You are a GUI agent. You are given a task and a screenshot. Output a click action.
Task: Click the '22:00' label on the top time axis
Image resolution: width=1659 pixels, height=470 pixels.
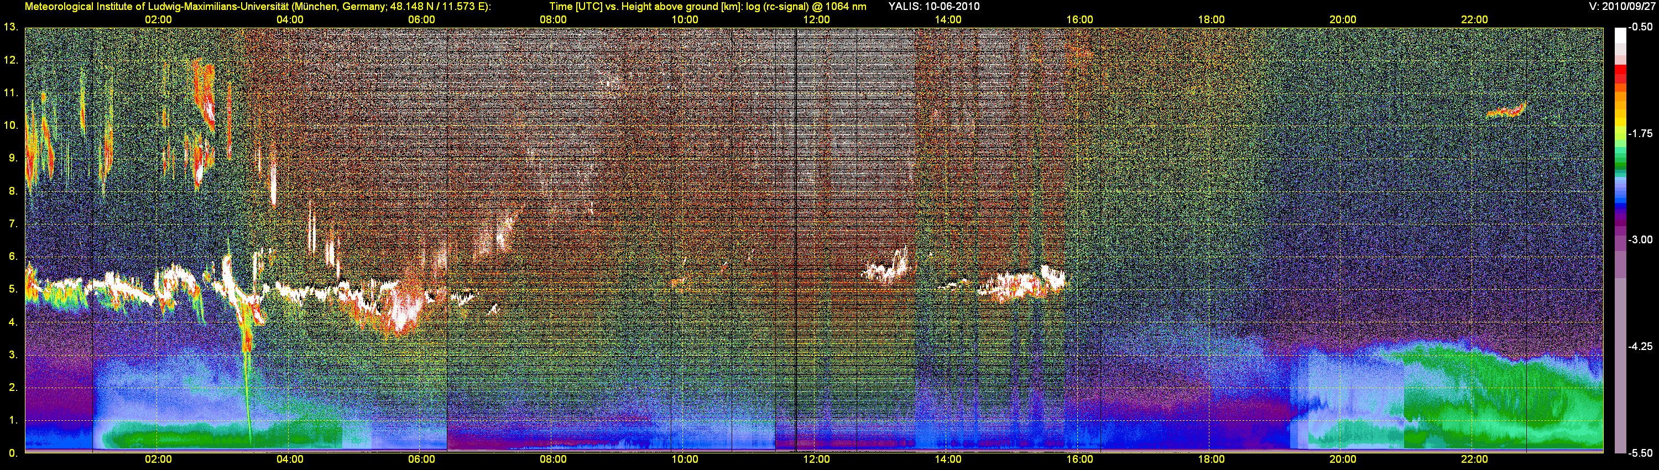pos(1474,20)
